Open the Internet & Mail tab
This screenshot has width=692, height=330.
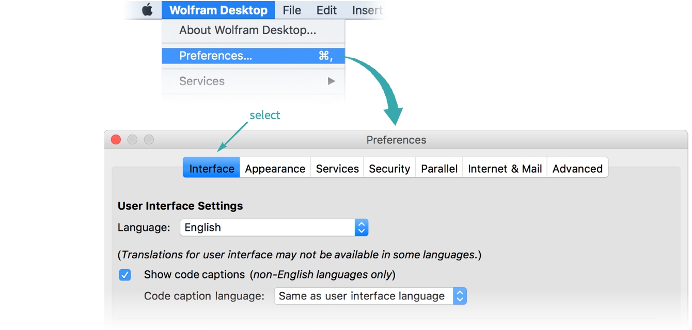505,169
